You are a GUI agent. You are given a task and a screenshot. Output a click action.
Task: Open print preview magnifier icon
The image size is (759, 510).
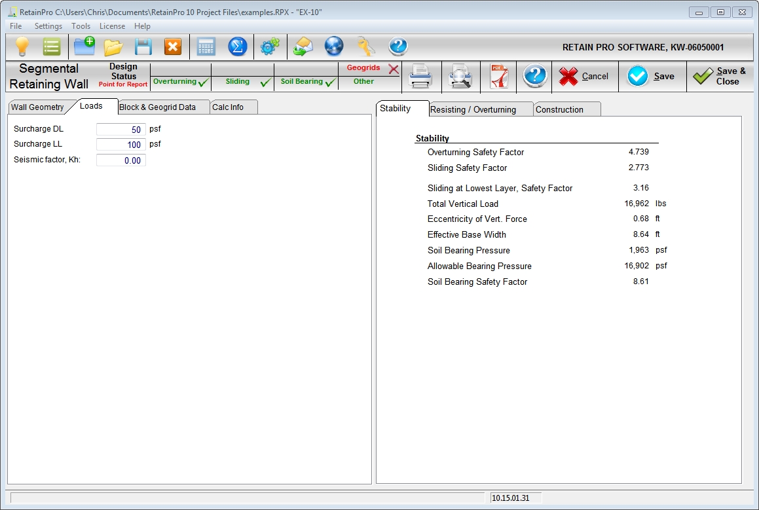click(x=460, y=77)
